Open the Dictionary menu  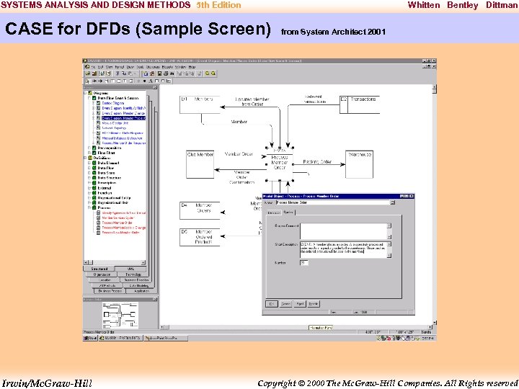[153, 66]
